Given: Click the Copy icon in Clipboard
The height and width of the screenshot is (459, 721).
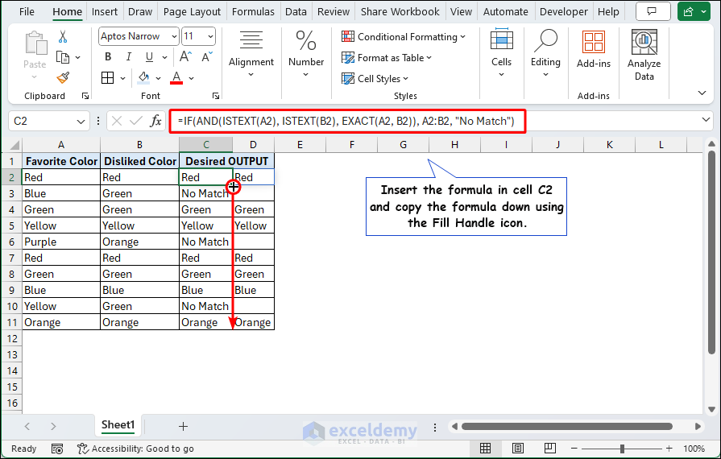Looking at the screenshot, I should [63, 57].
